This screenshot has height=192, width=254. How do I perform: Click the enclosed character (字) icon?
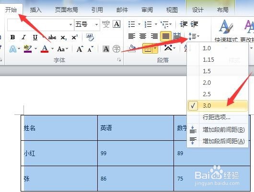coord(116,49)
